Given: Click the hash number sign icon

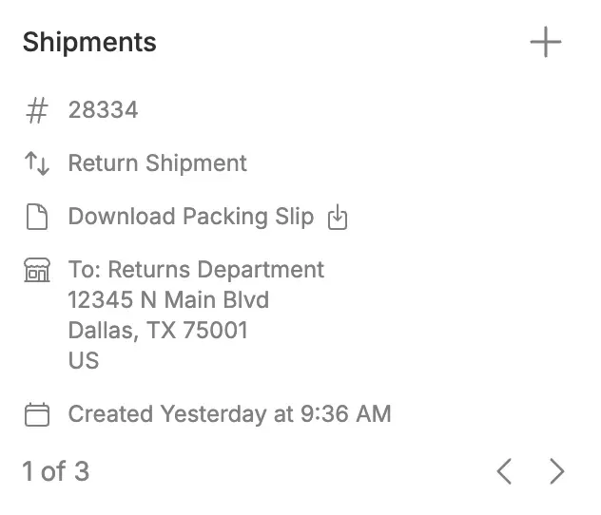Looking at the screenshot, I should pyautogui.click(x=36, y=110).
